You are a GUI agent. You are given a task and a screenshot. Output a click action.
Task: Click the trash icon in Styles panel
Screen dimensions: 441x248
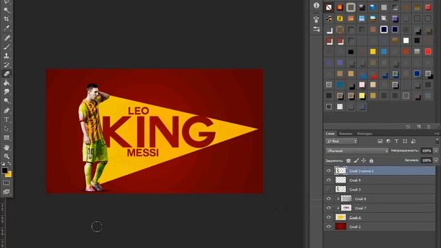click(429, 127)
